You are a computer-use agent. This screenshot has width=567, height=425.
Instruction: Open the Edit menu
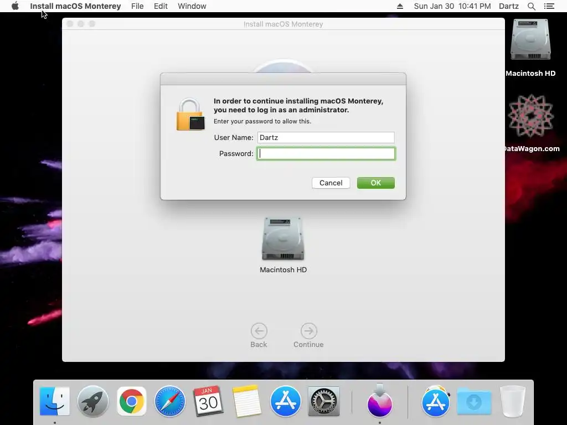161,6
